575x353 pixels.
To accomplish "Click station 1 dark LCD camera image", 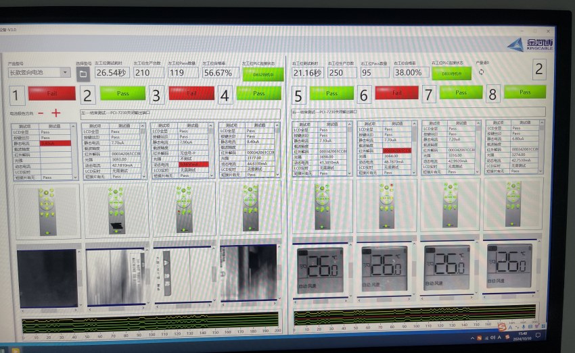I will point(47,278).
